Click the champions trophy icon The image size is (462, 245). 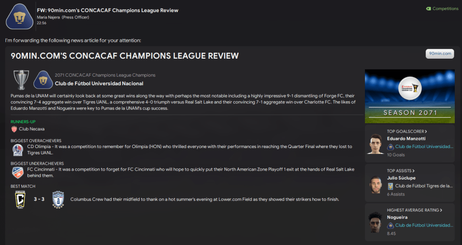(21, 79)
